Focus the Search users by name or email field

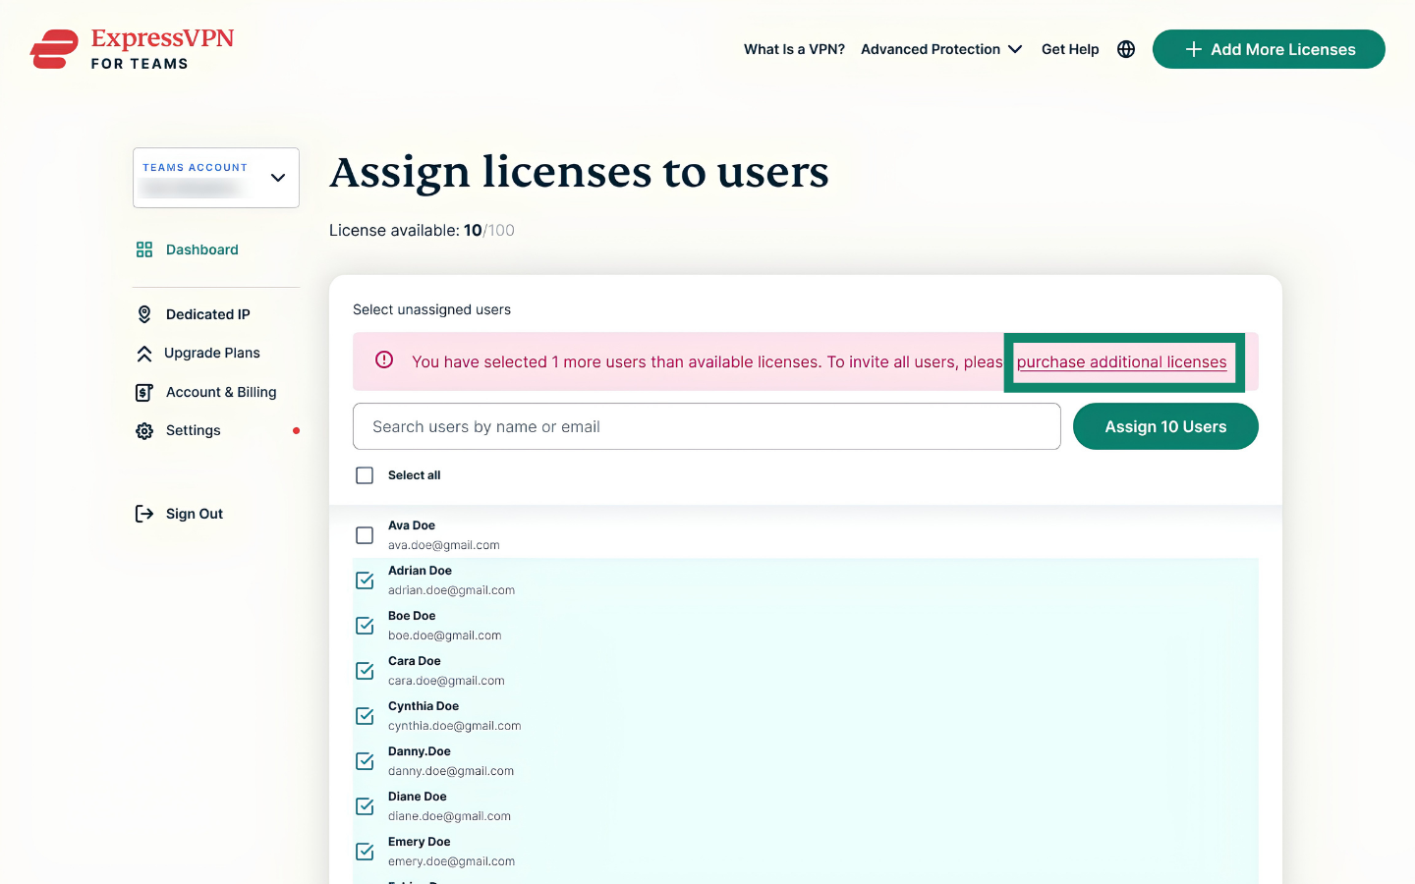coord(707,426)
